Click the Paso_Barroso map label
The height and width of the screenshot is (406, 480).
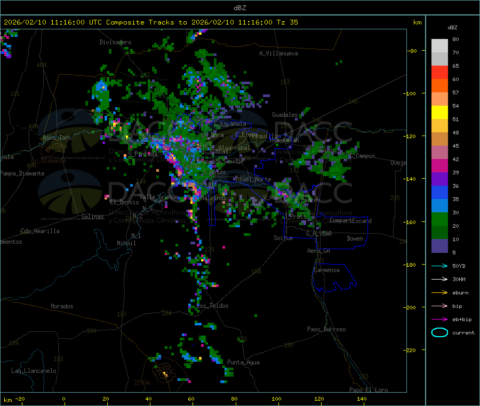click(326, 329)
